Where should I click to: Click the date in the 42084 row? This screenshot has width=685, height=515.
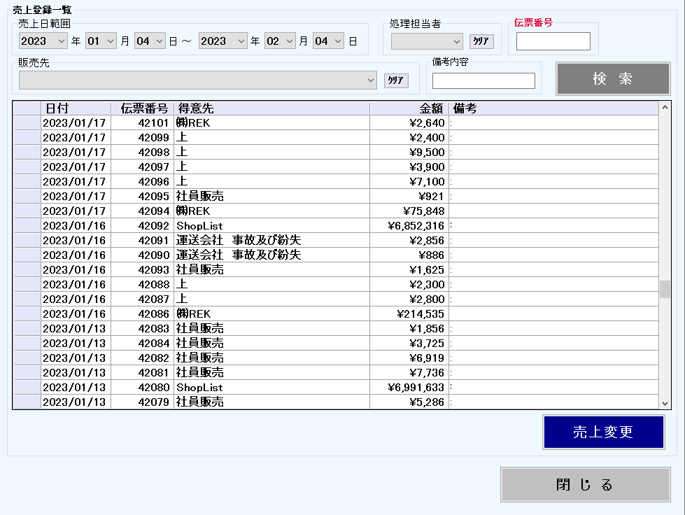coord(74,344)
